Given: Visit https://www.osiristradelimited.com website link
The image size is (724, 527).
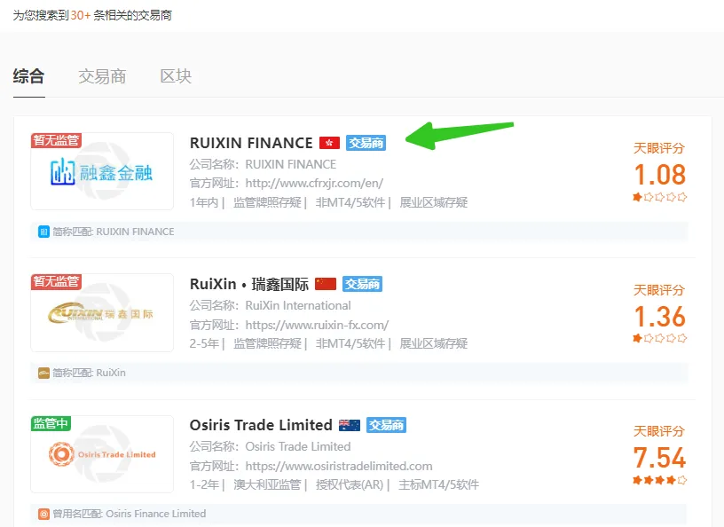Looking at the screenshot, I should click(x=339, y=466).
